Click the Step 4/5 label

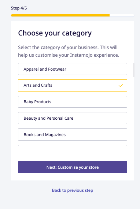(19, 8)
